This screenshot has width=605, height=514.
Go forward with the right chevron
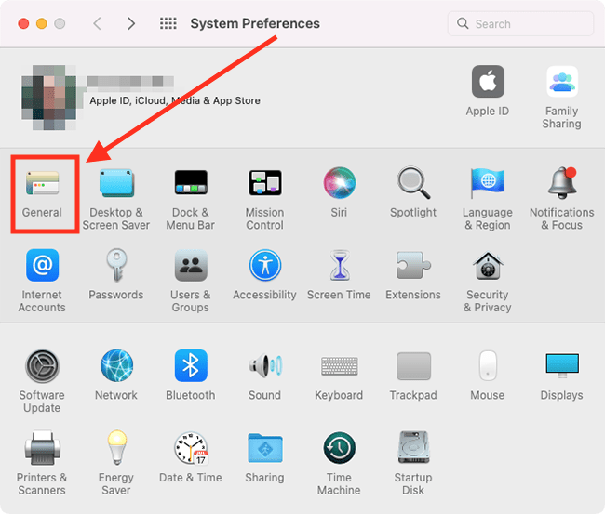tap(131, 23)
